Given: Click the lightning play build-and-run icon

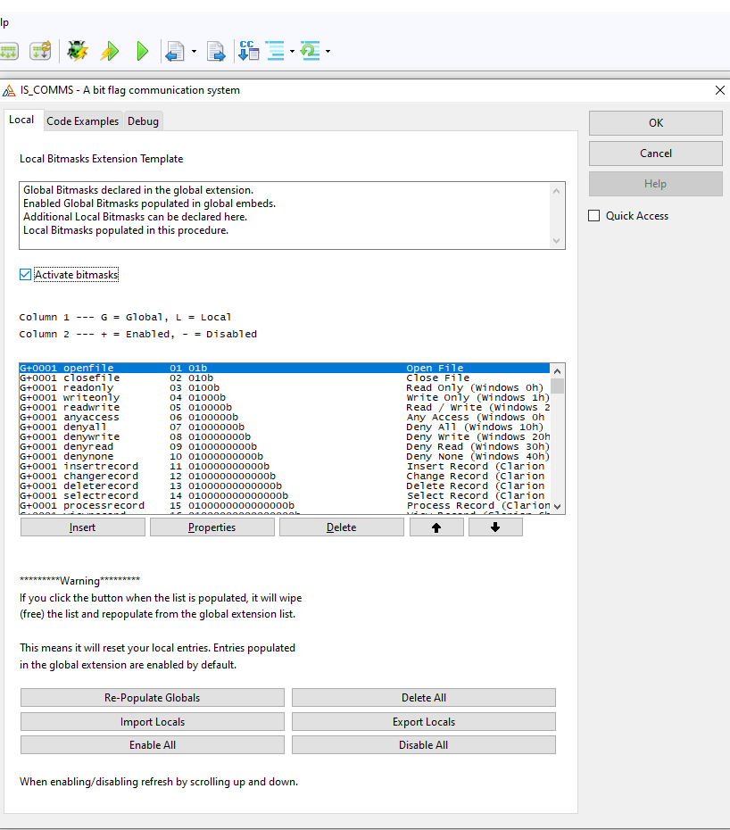Looking at the screenshot, I should click(x=110, y=52).
